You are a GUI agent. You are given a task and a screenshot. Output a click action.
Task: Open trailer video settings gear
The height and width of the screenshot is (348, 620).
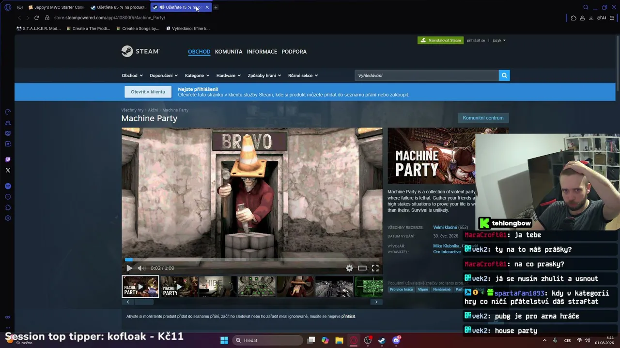tap(349, 268)
